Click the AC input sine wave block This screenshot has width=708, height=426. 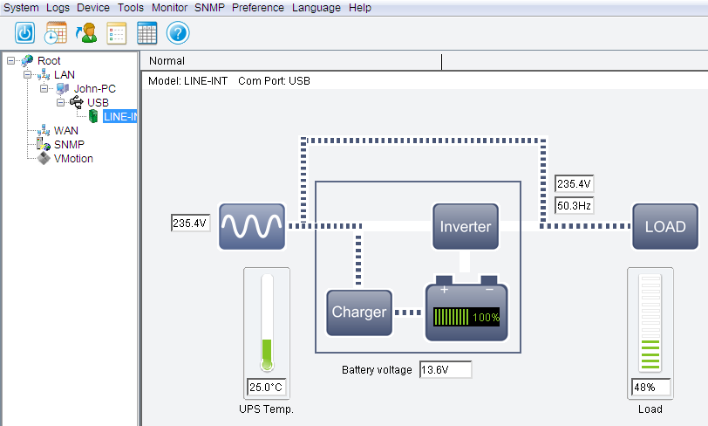(252, 226)
